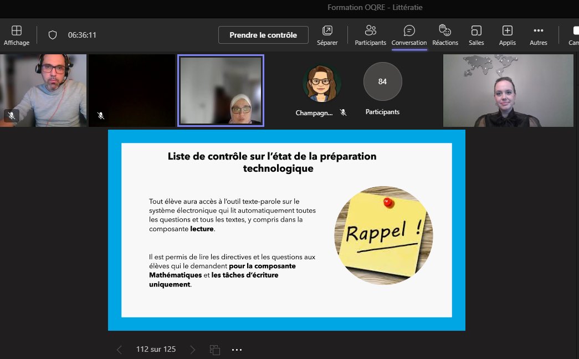The height and width of the screenshot is (359, 579).
Task: Select the highlighted active speaker video tile
Action: [x=221, y=90]
